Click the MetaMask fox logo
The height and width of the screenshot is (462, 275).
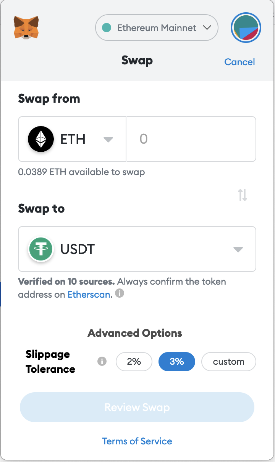[26, 27]
